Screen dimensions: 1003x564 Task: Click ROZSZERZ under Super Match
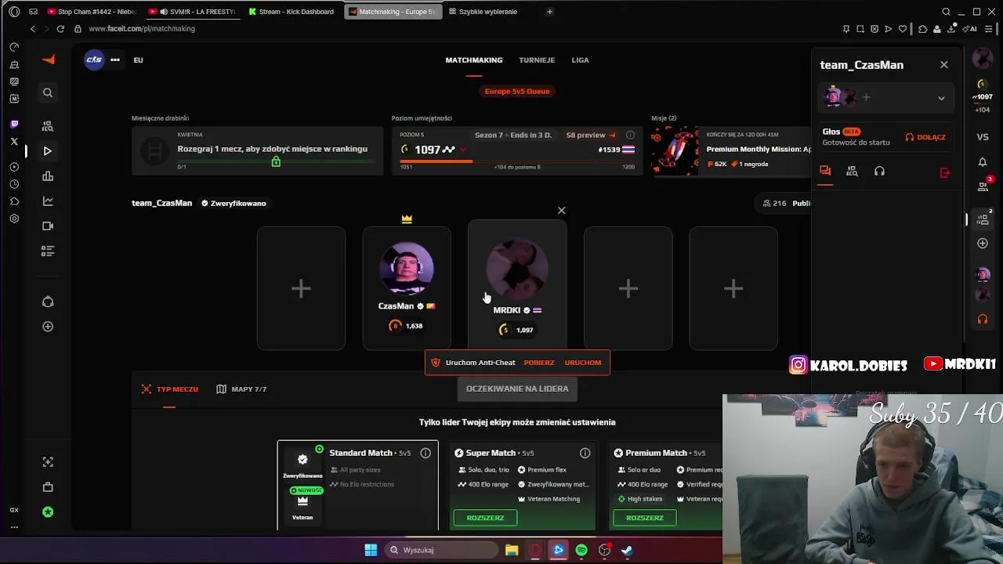coord(485,518)
